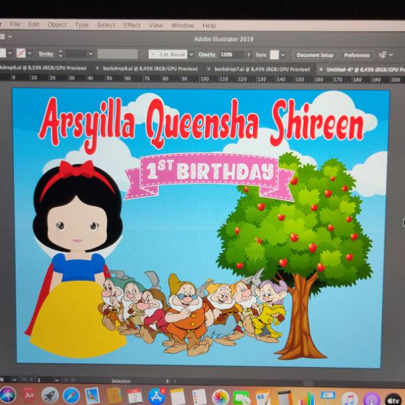The height and width of the screenshot is (405, 405).
Task: Open the Object menu
Action: 57,25
